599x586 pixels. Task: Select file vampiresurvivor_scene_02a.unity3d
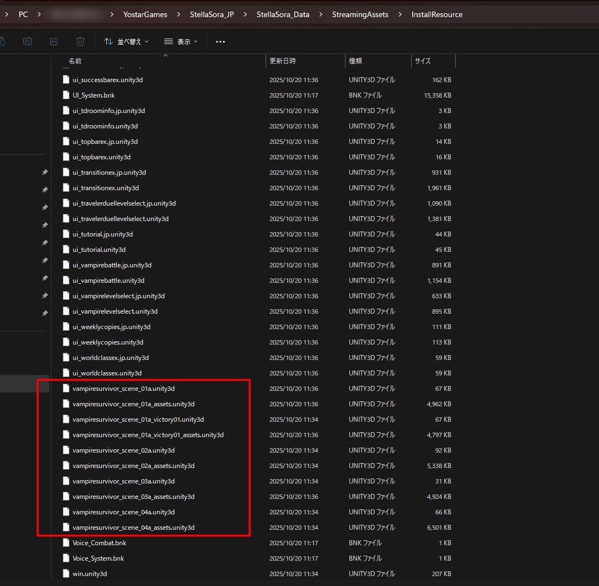click(123, 450)
